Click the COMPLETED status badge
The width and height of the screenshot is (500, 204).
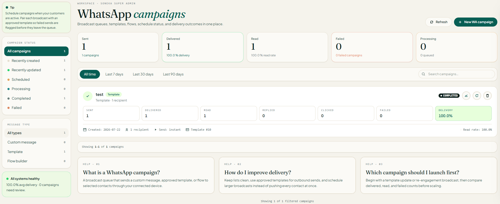449,96
